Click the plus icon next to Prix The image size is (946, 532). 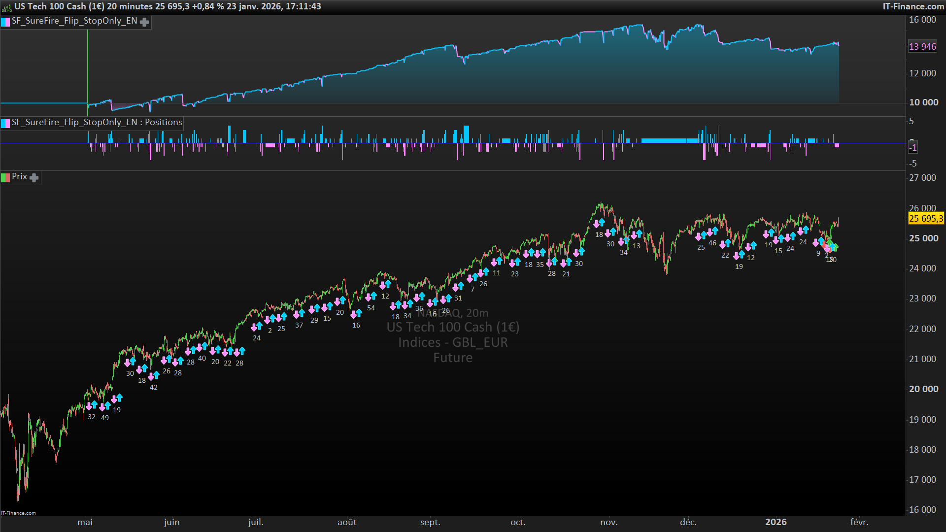pos(34,177)
